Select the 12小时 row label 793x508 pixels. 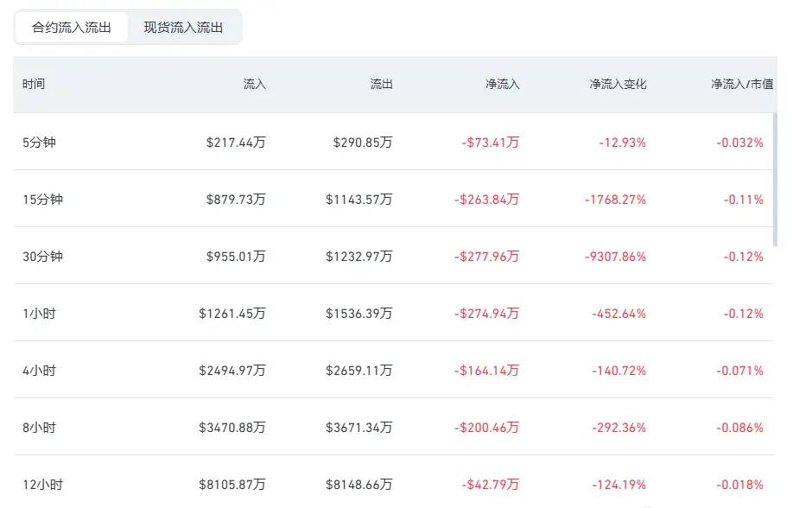point(42,485)
